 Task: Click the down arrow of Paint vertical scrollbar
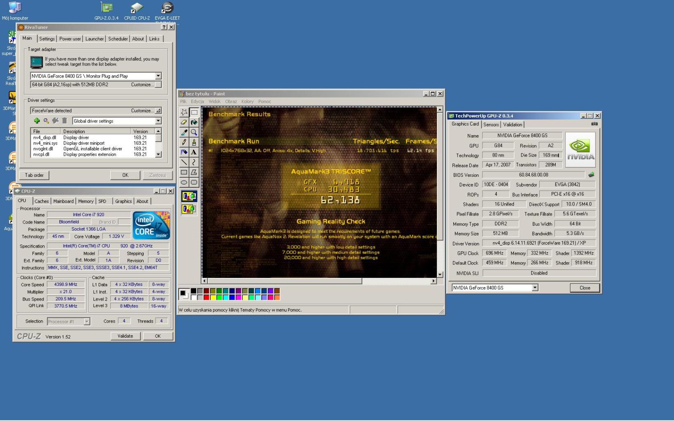click(x=440, y=274)
